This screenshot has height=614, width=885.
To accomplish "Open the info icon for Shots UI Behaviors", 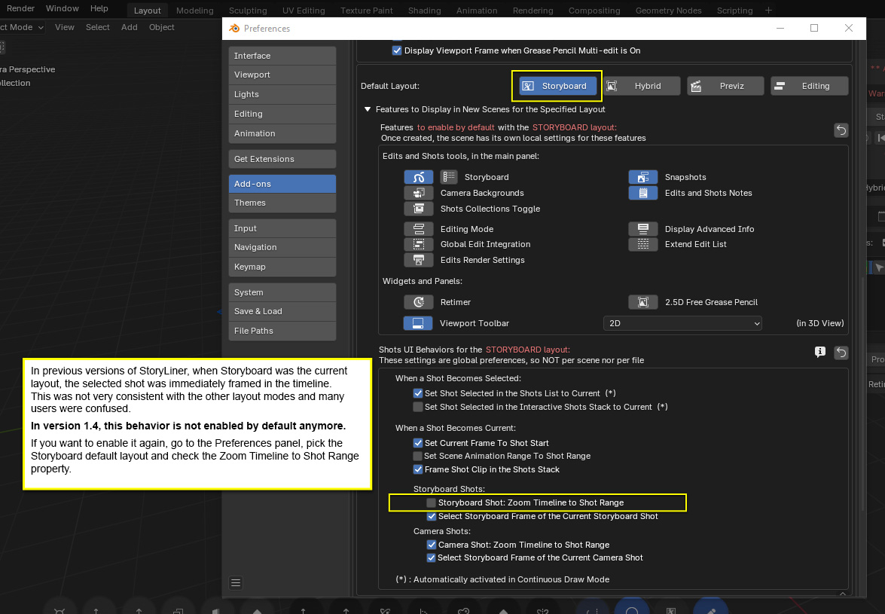I will click(x=820, y=352).
